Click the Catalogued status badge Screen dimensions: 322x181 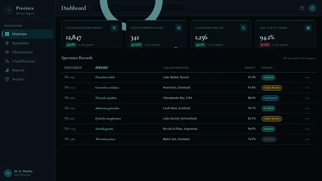270,98
